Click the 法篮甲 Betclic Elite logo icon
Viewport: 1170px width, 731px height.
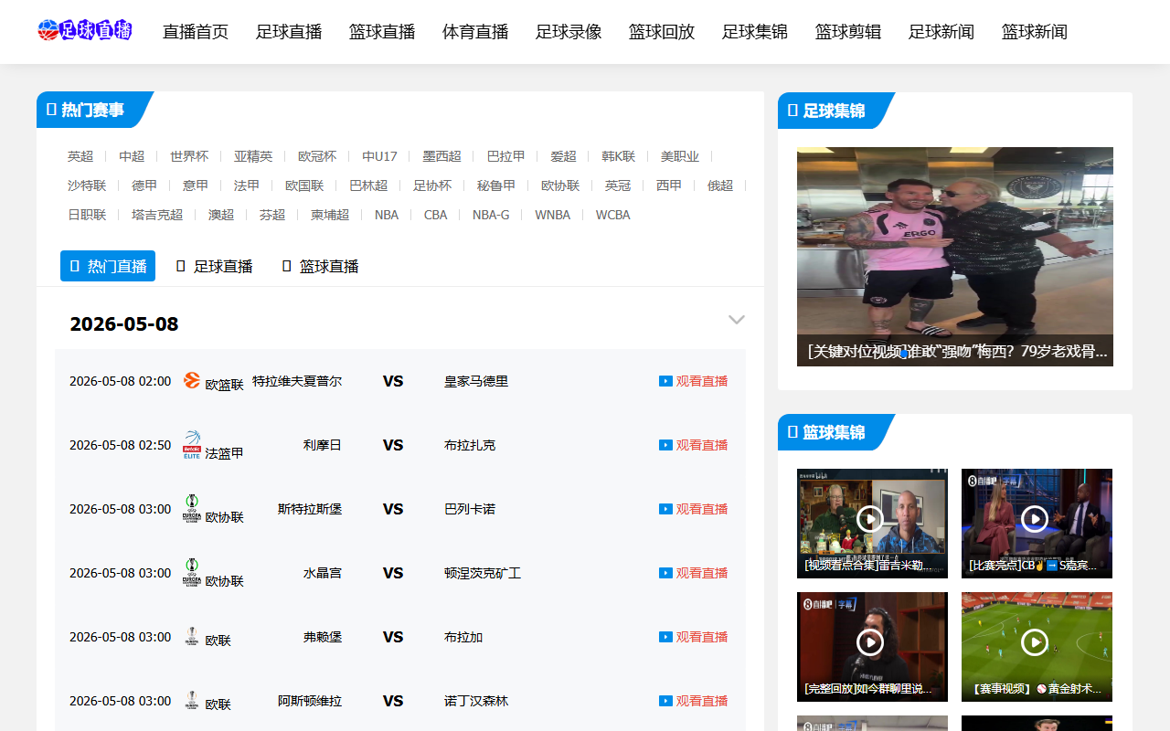point(192,444)
